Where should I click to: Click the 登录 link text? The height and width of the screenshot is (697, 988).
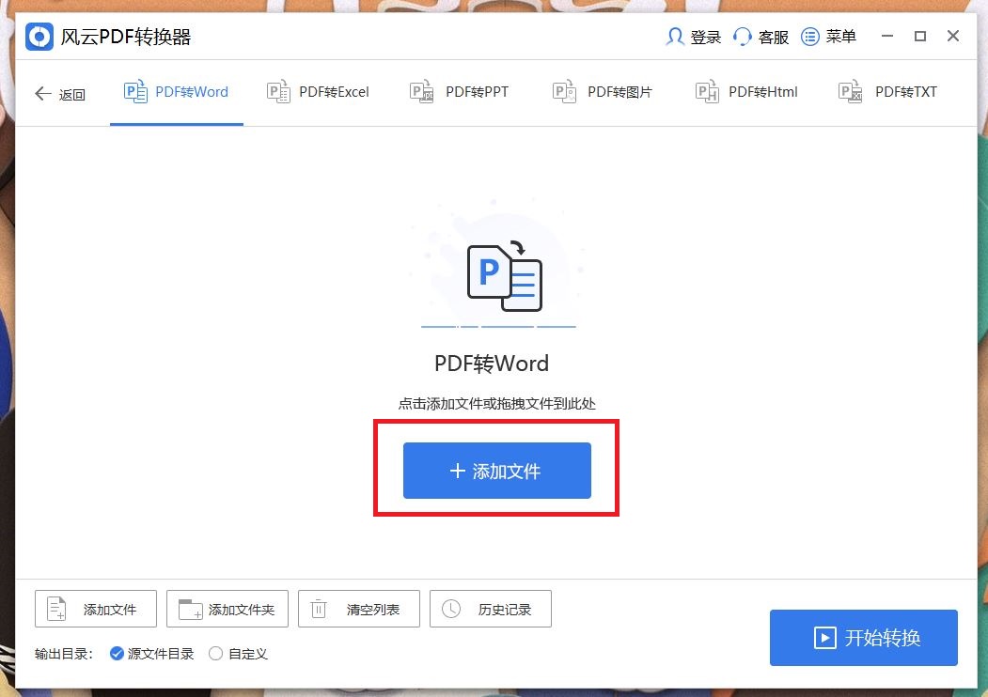click(x=706, y=38)
